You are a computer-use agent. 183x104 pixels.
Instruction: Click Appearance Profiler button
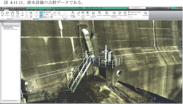(134, 12)
